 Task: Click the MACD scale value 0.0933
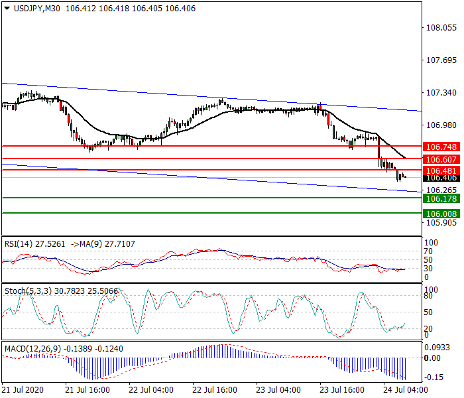pyautogui.click(x=437, y=348)
